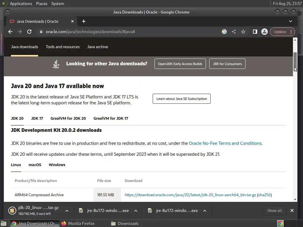The height and width of the screenshot is (227, 303).
Task: Open the tab search chevron in Chrome
Action: [291, 21]
